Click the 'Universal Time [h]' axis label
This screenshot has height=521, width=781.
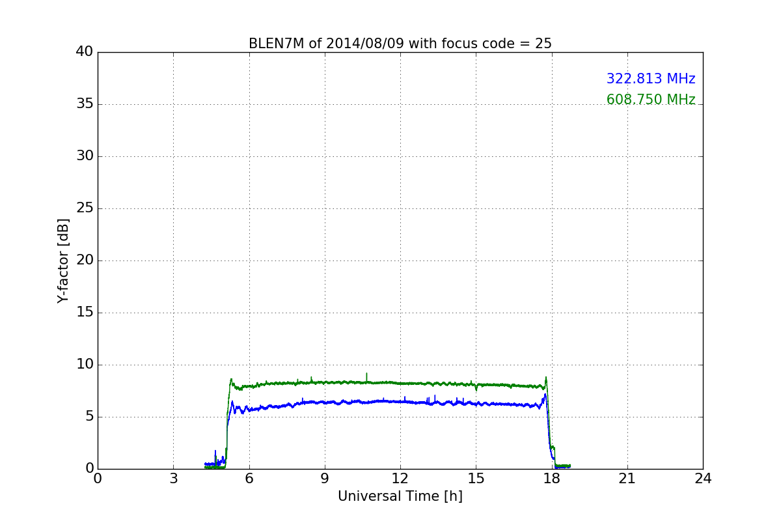point(400,496)
